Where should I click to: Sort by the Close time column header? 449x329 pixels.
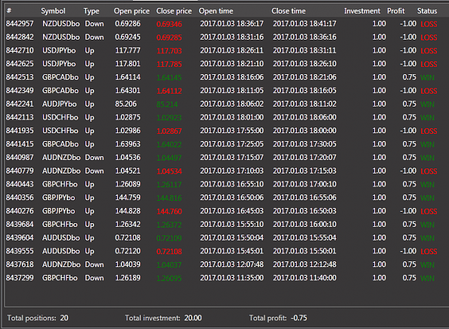pos(288,11)
